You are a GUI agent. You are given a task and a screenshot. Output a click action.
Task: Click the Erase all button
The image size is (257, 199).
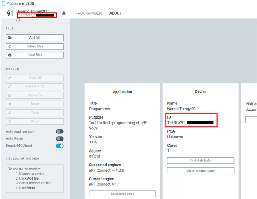coord(35,78)
